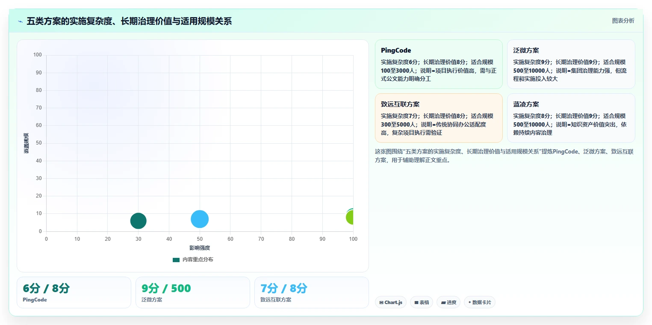
Task: Click the light blue bubble at 50
Action: 200,219
